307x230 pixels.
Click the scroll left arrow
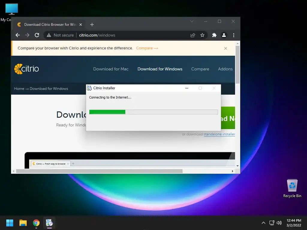click(13, 171)
